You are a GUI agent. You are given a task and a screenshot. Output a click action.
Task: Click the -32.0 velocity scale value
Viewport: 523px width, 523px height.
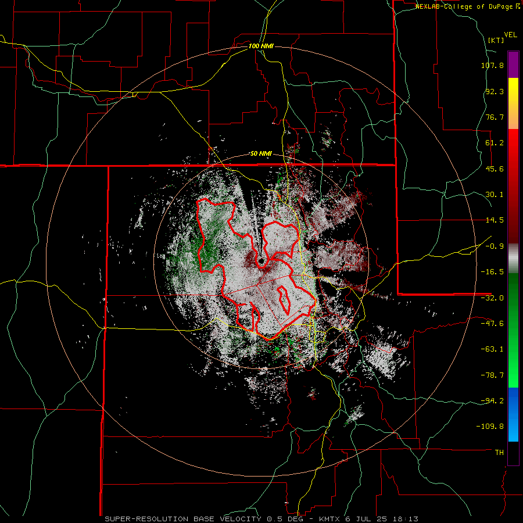[492, 298]
